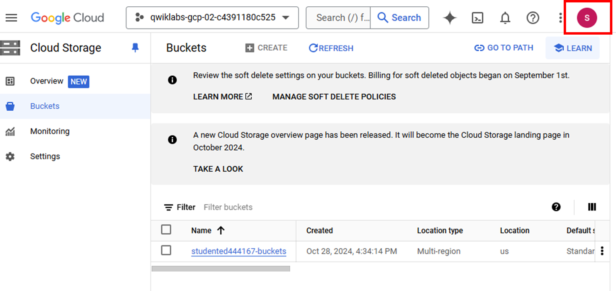Open the account avatar labeled S

tap(587, 18)
